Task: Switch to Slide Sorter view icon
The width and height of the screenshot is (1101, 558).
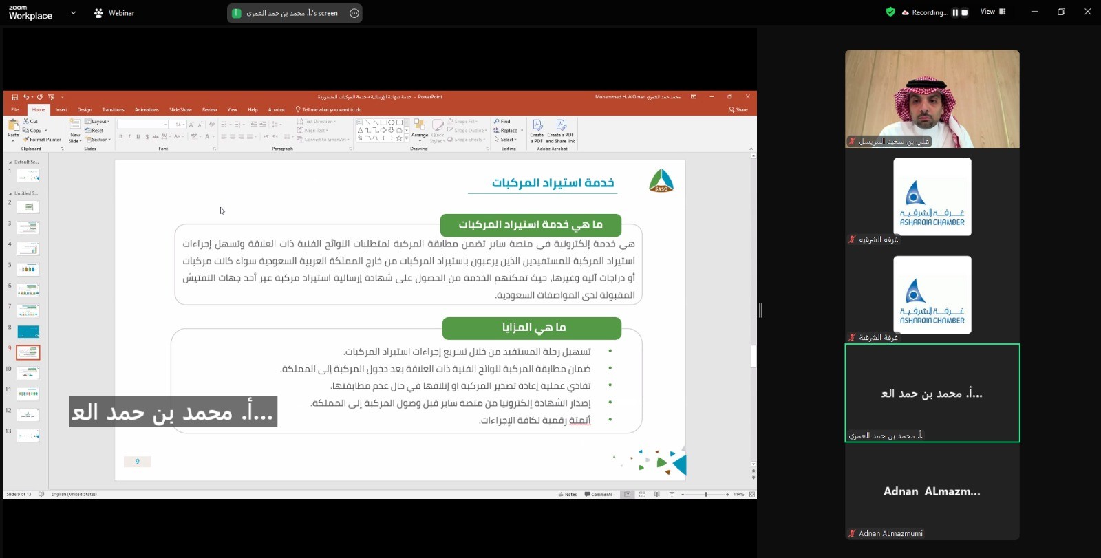Action: pyautogui.click(x=642, y=494)
